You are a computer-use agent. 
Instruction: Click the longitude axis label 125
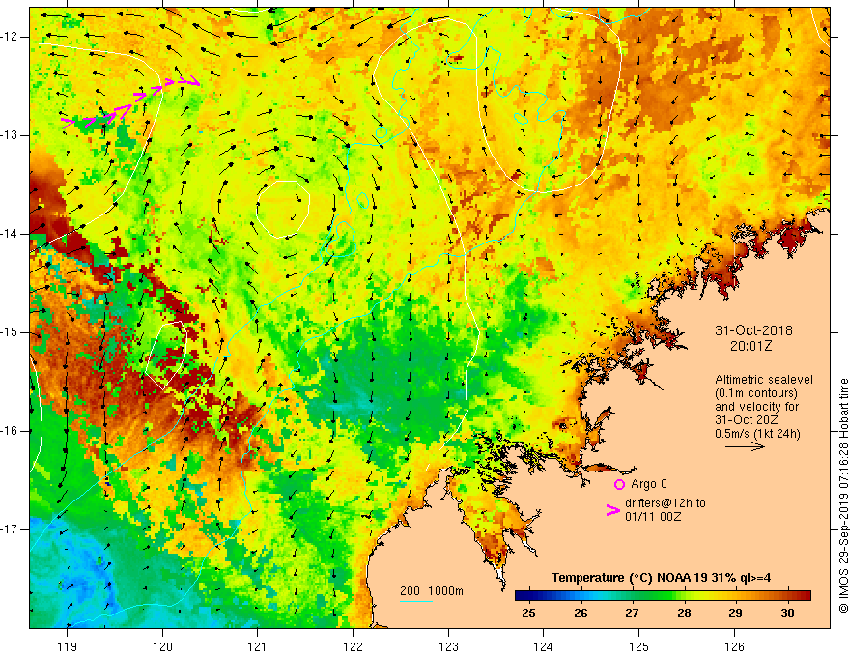tap(639, 646)
